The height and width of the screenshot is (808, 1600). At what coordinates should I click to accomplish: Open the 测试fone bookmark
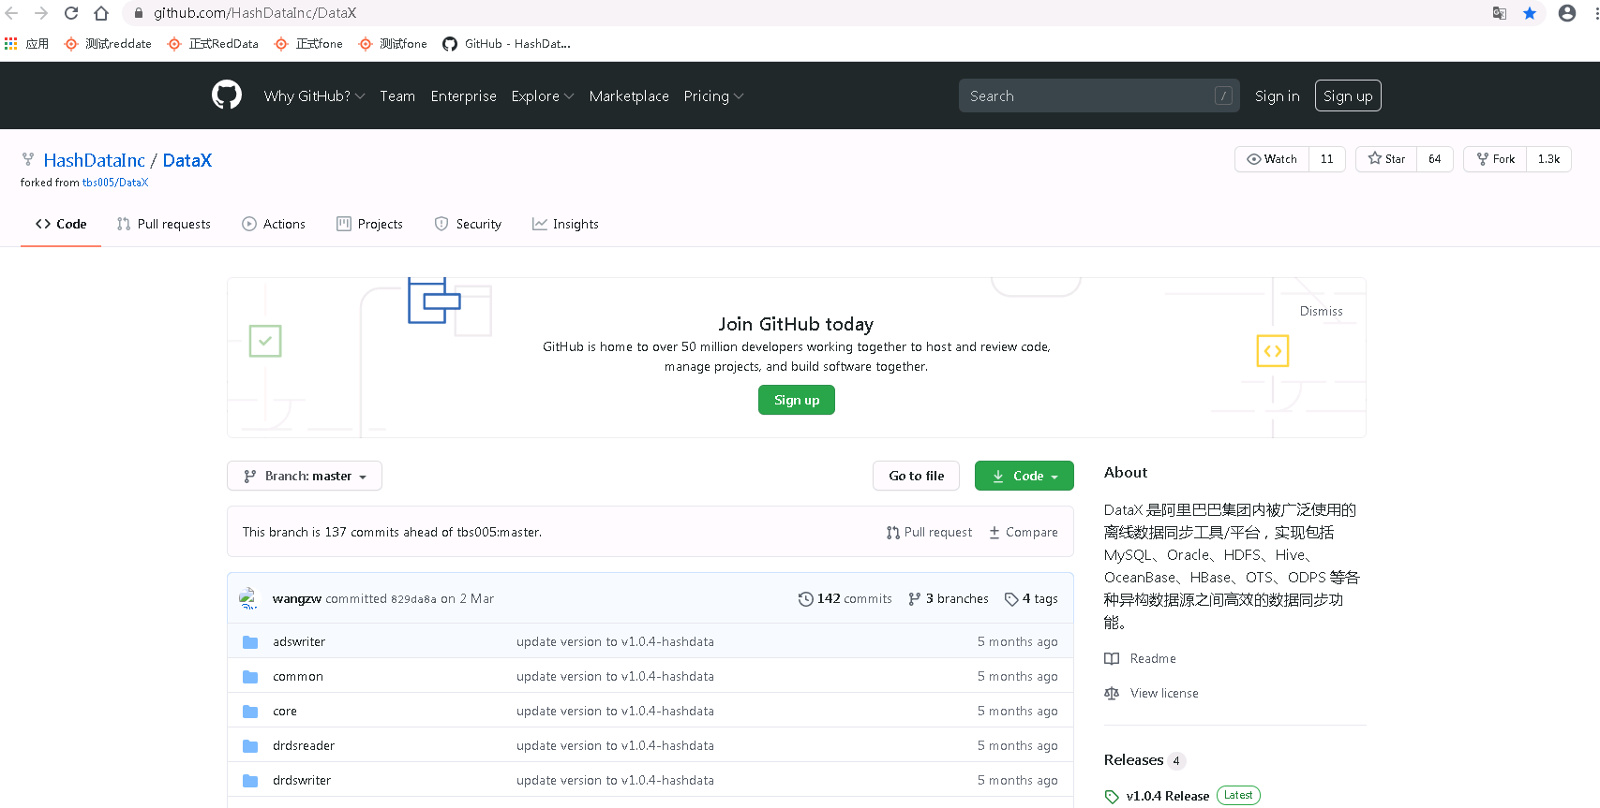pyautogui.click(x=393, y=44)
